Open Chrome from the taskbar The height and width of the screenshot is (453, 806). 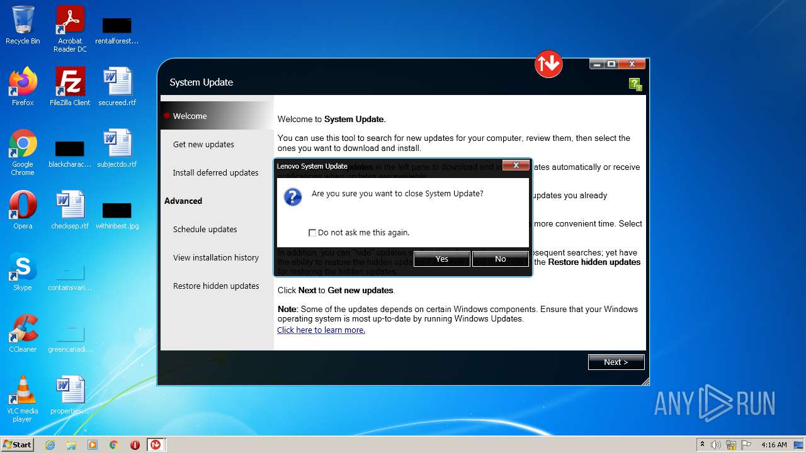coord(113,444)
